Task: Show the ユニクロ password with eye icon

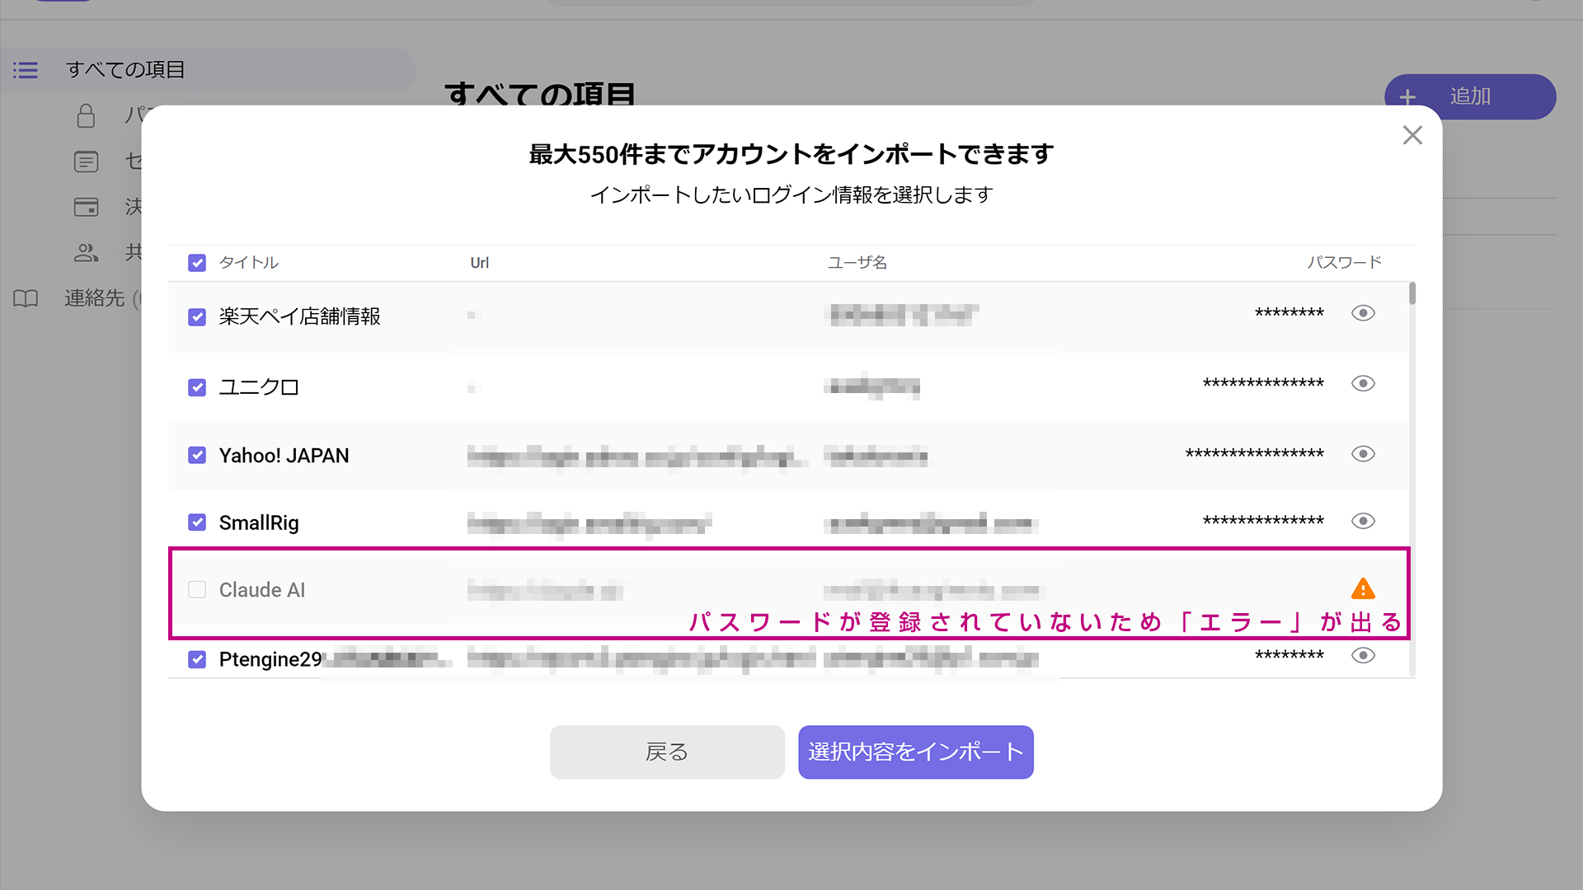Action: point(1363,383)
